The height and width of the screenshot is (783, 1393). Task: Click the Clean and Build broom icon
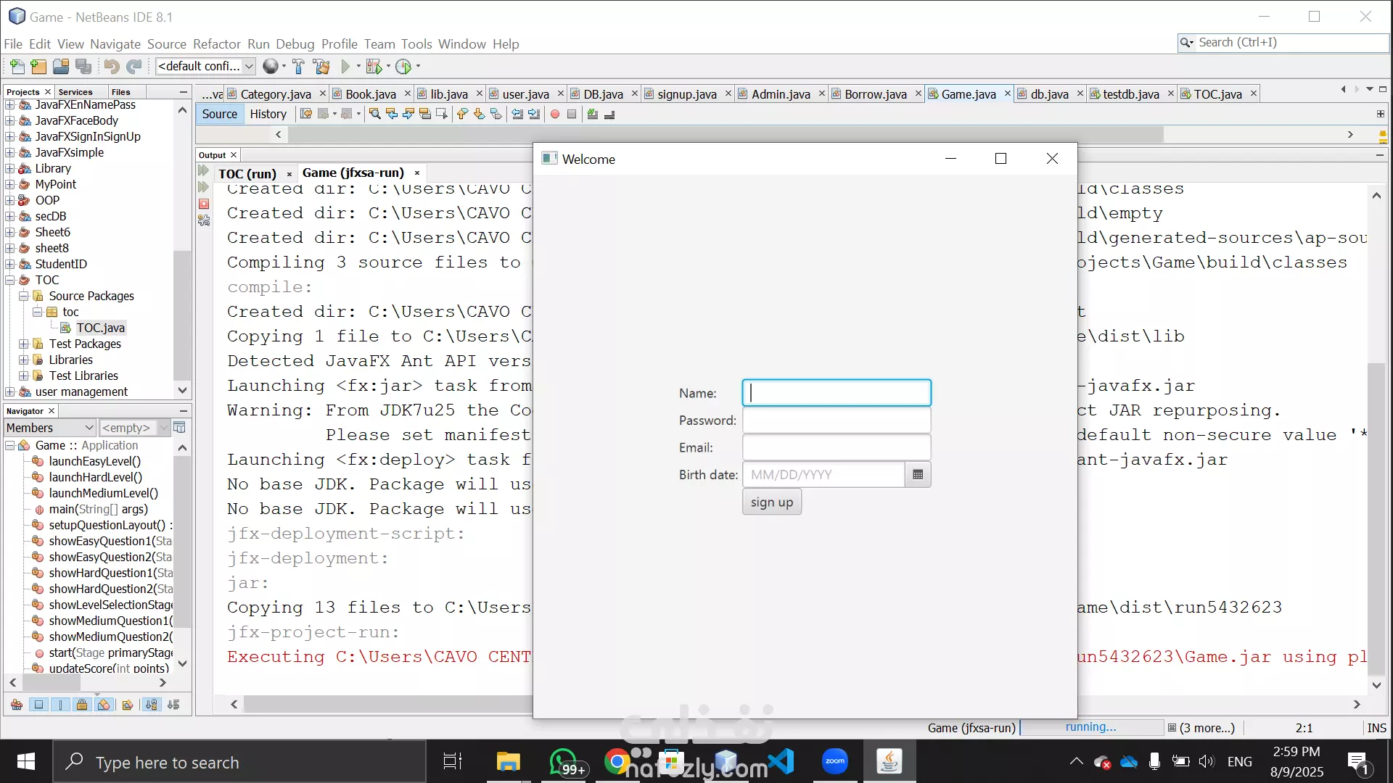tap(321, 67)
